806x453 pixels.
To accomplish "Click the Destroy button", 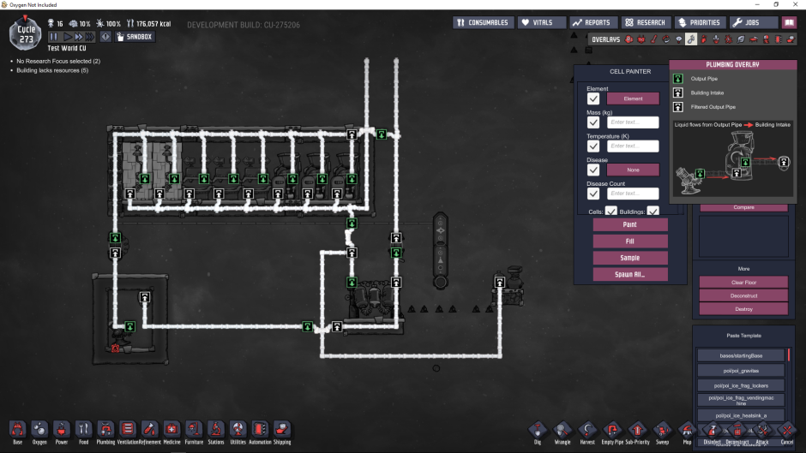I will pos(743,309).
